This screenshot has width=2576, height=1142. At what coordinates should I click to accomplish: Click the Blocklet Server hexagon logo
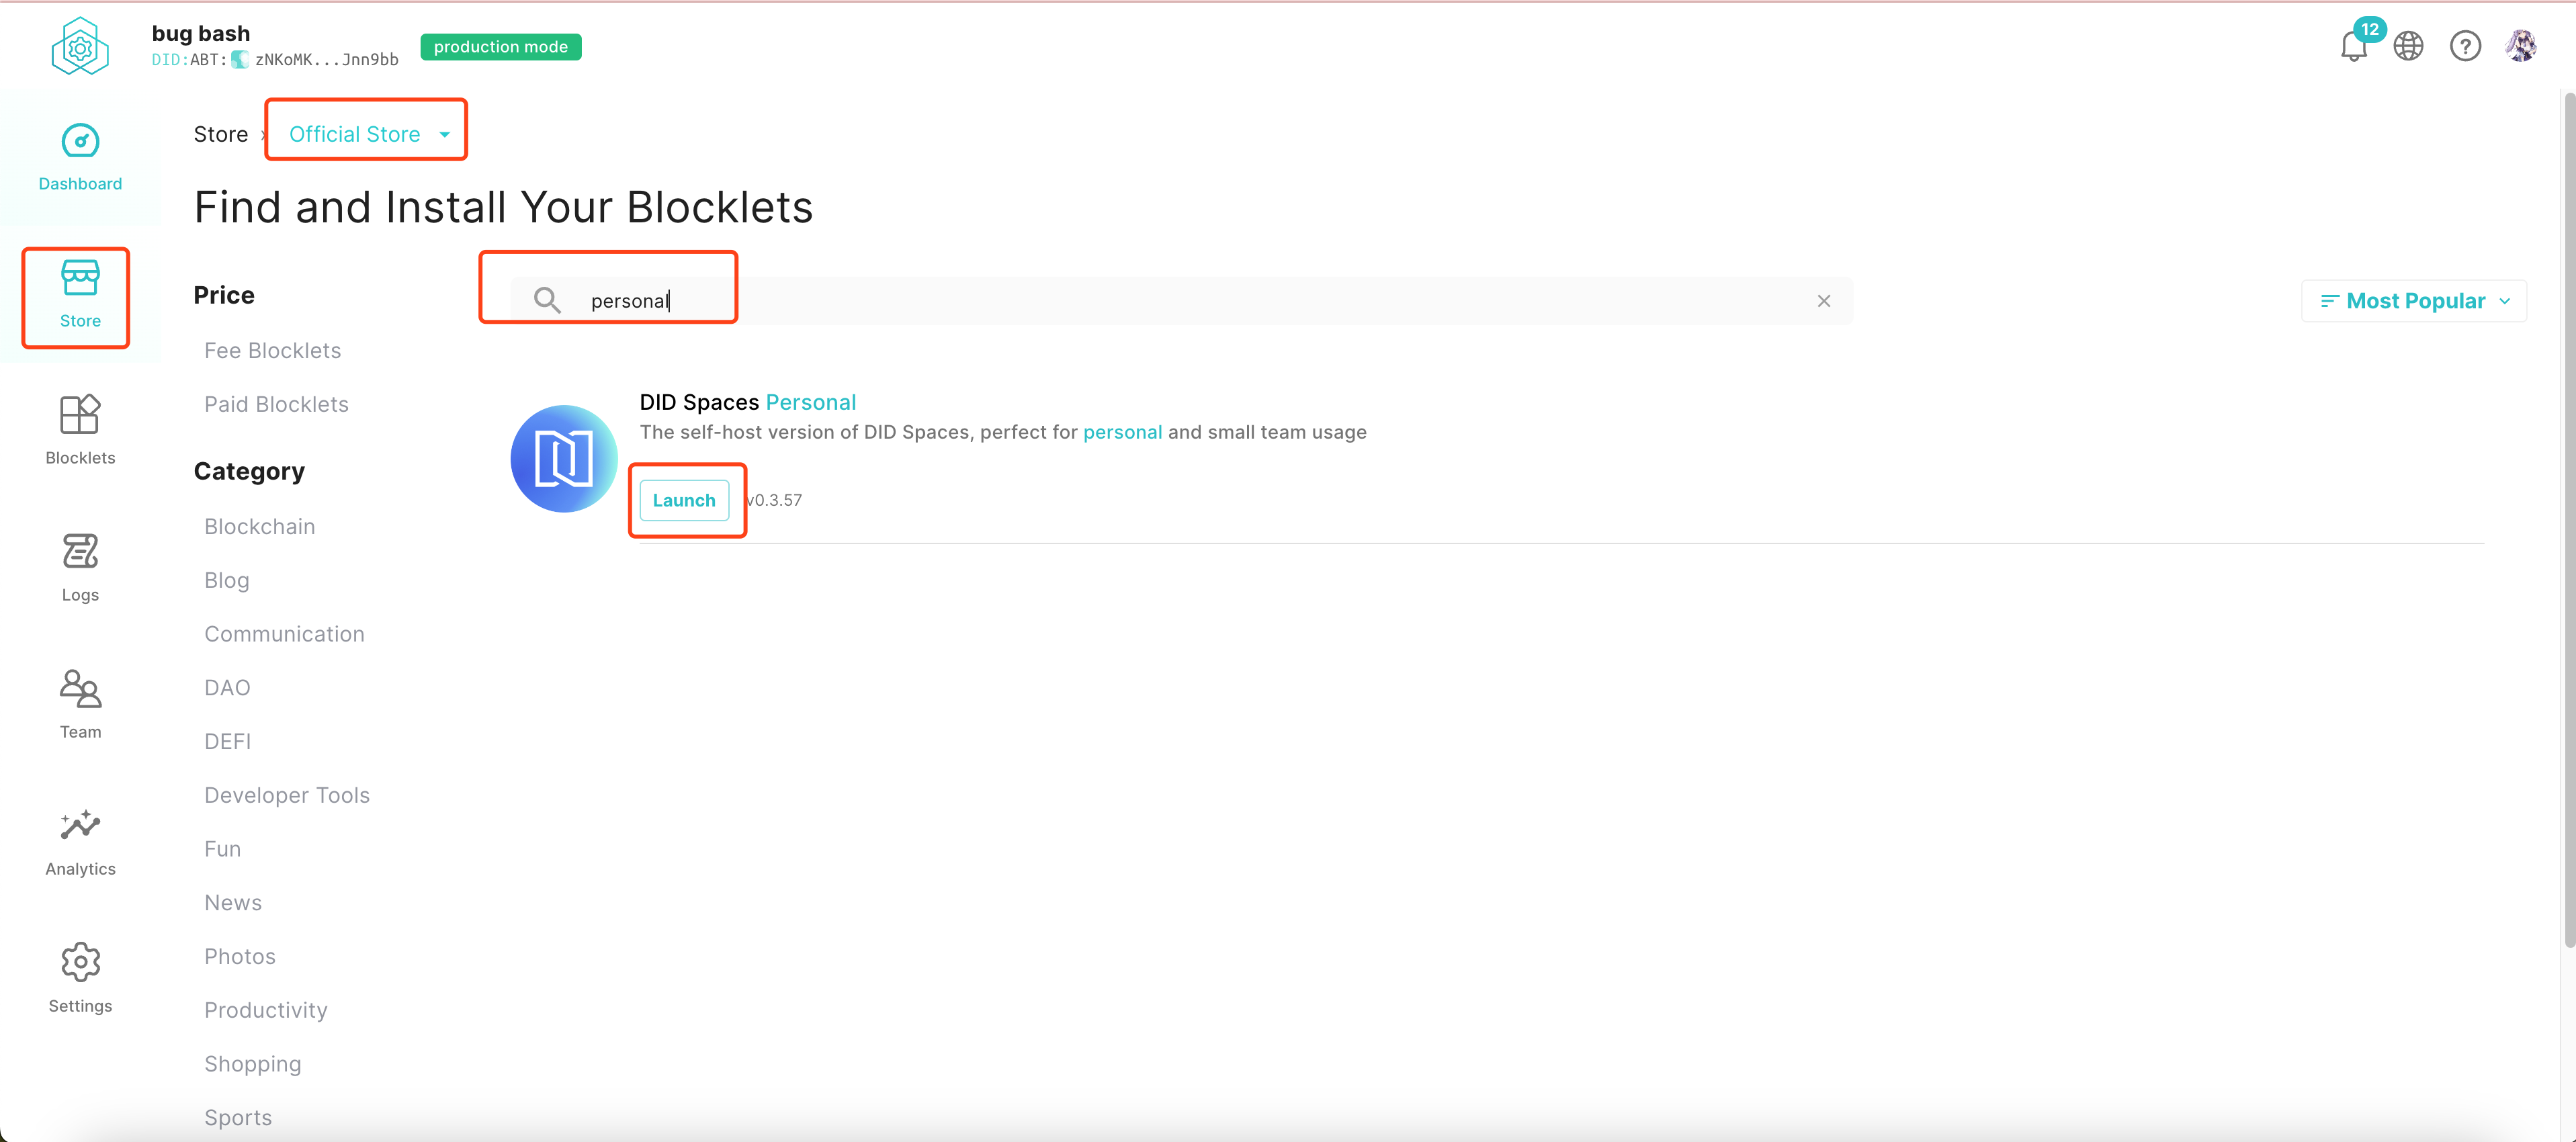pyautogui.click(x=80, y=47)
